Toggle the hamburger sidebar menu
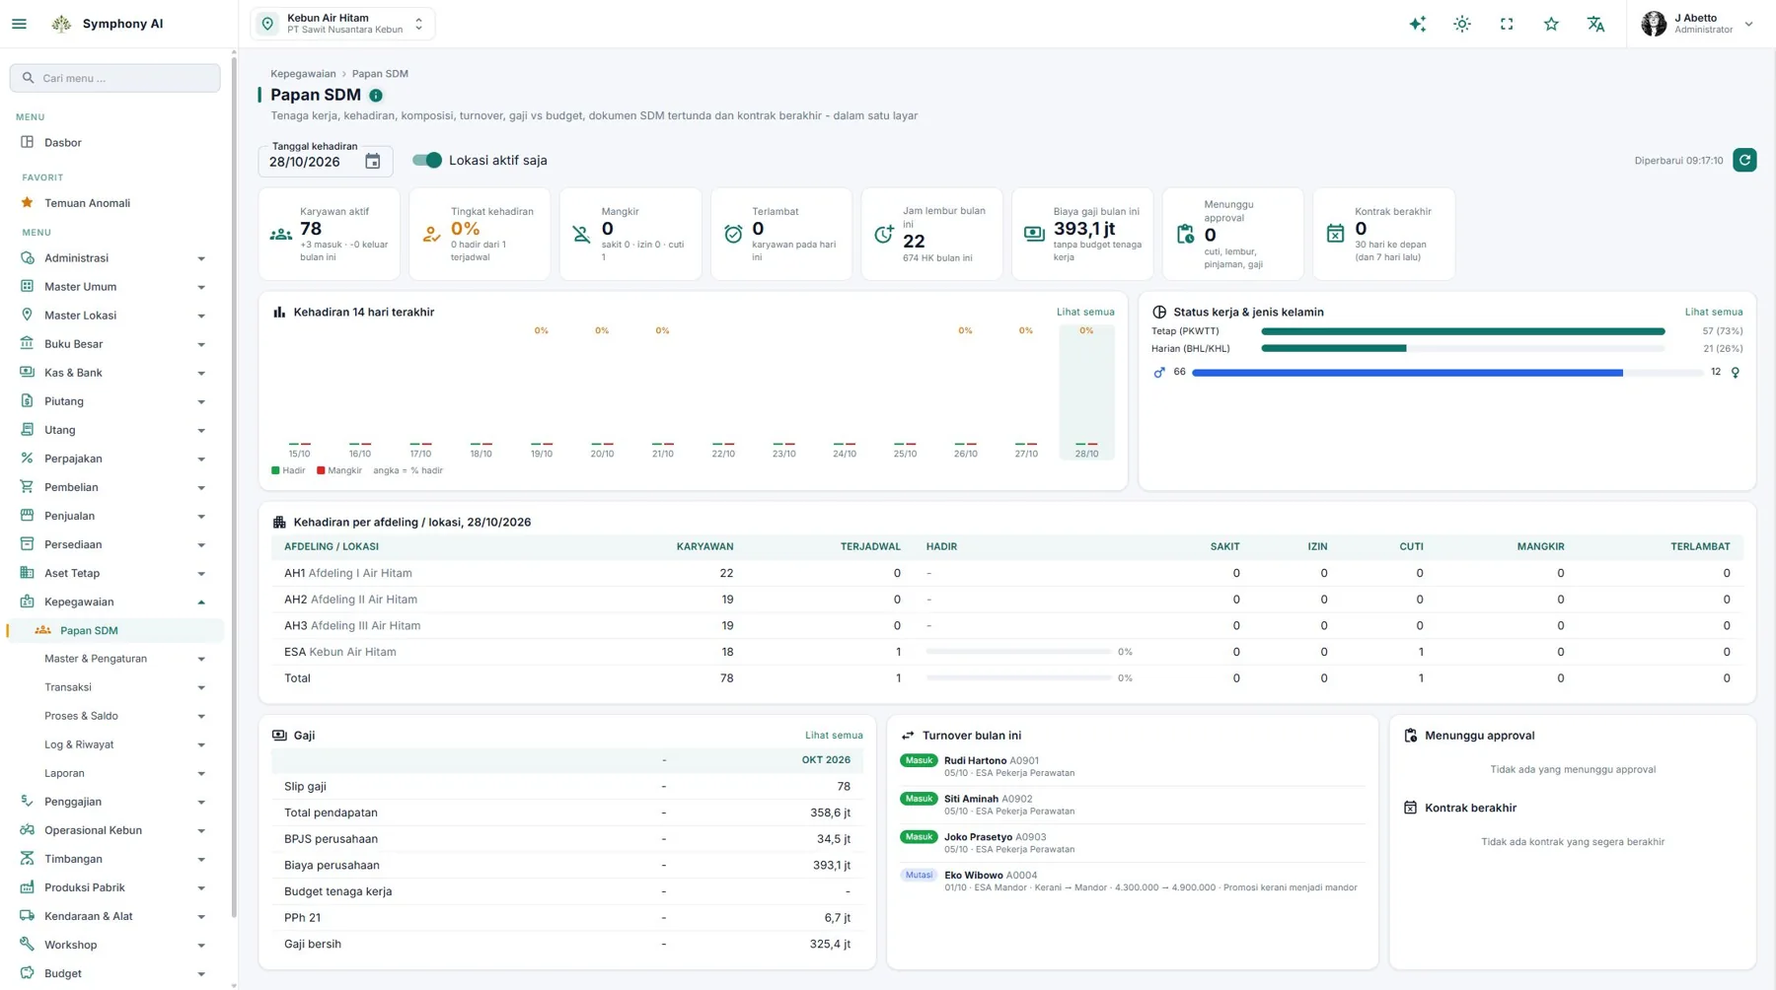 [x=19, y=24]
